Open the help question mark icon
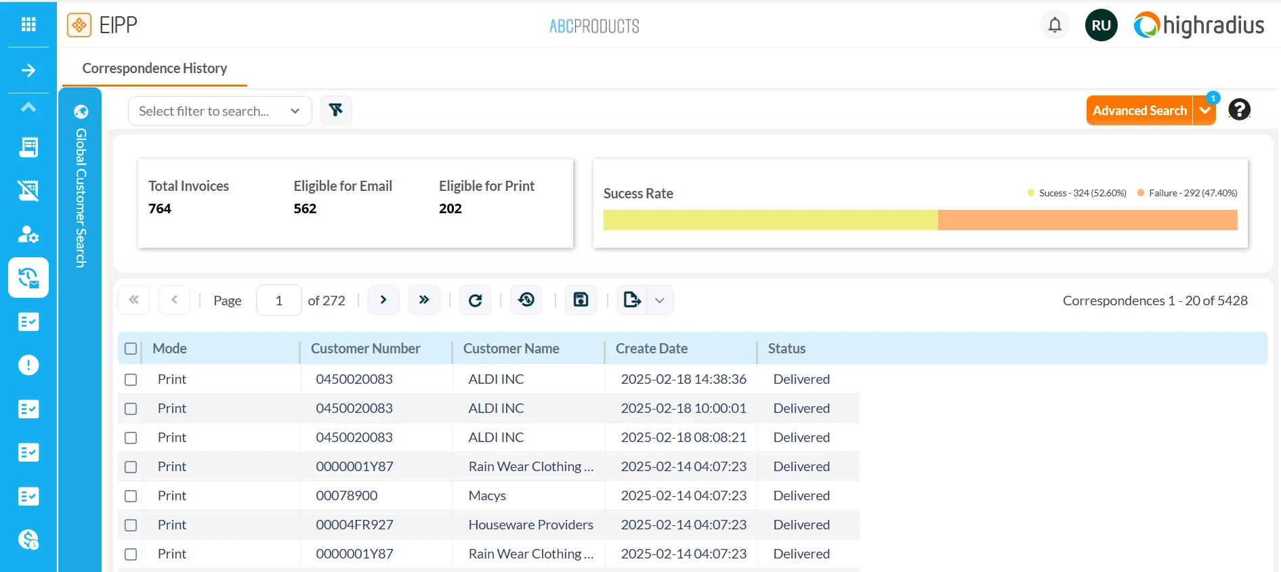 [x=1239, y=110]
